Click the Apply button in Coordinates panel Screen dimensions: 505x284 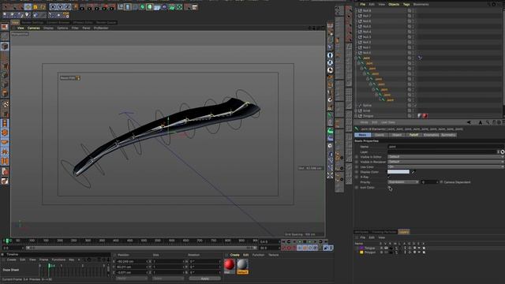click(205, 278)
